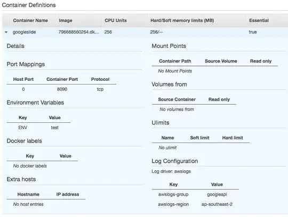
Task: Click the Log driver: awslogs text
Action: point(171,171)
